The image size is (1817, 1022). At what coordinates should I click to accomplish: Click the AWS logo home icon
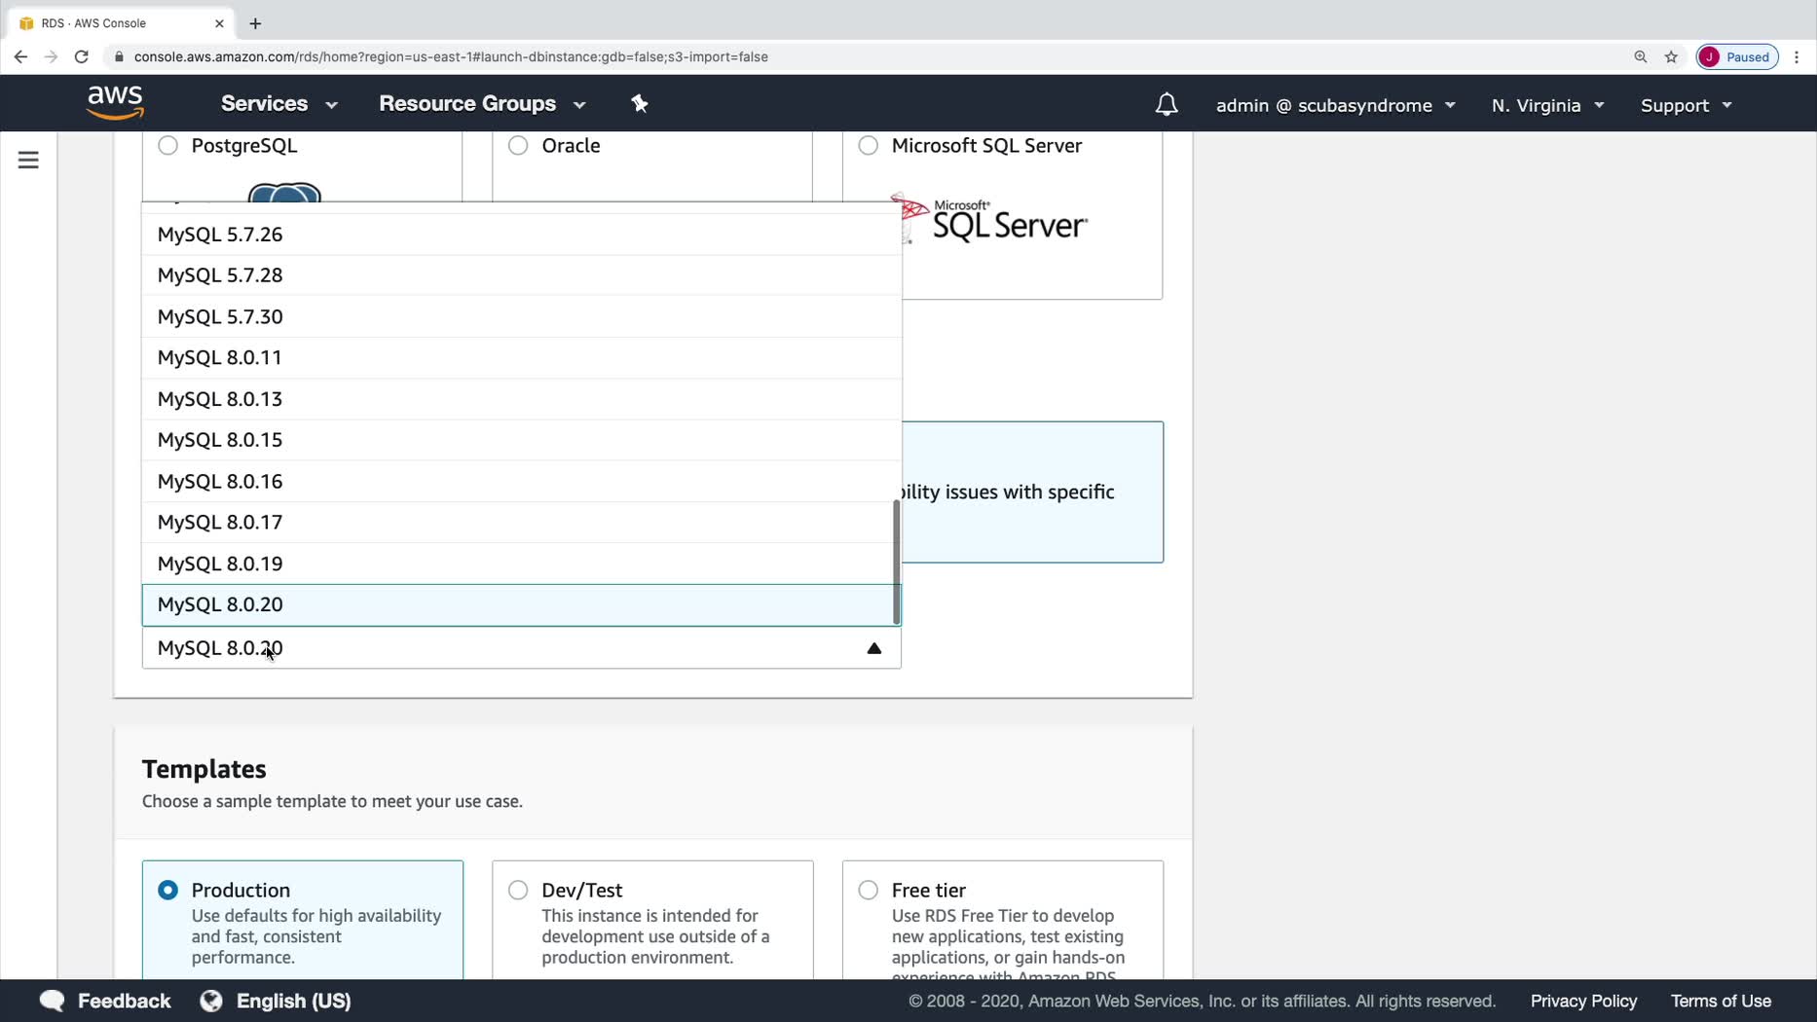click(115, 102)
